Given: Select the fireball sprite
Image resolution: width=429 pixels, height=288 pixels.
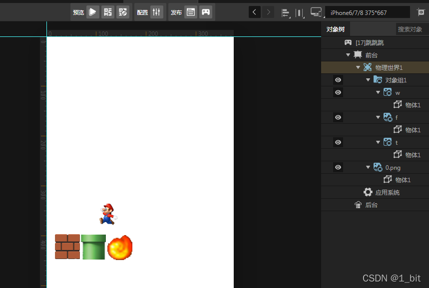Looking at the screenshot, I should 120,248.
